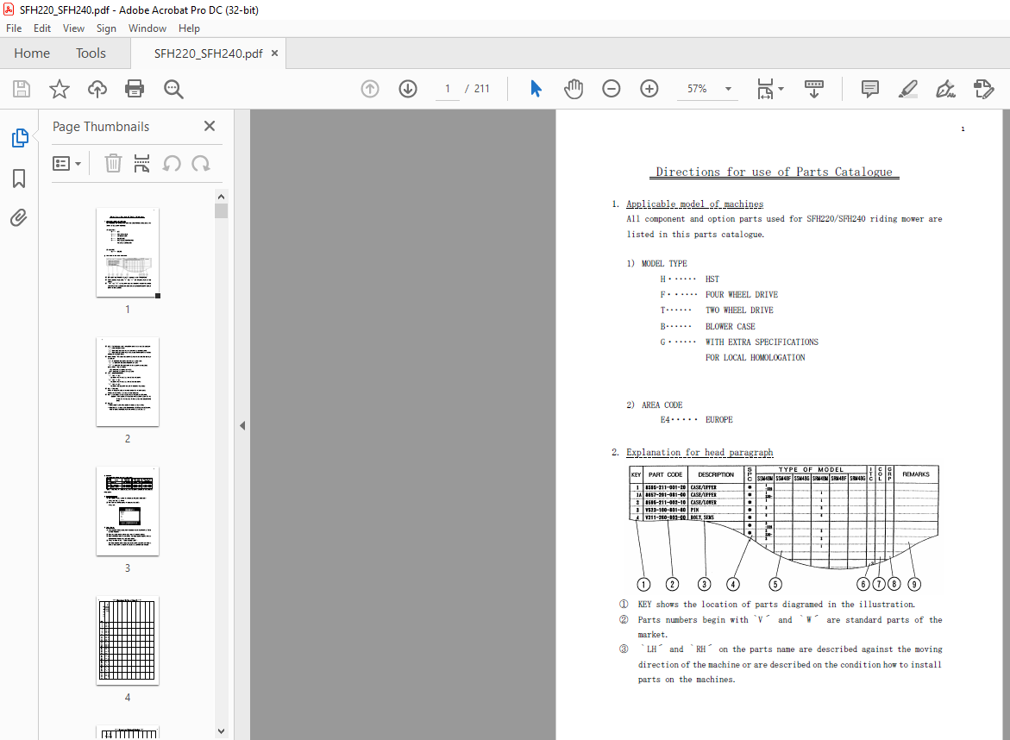Viewport: 1010px width, 740px height.
Task: Click the scrolling mode keyboard icon
Action: point(814,89)
